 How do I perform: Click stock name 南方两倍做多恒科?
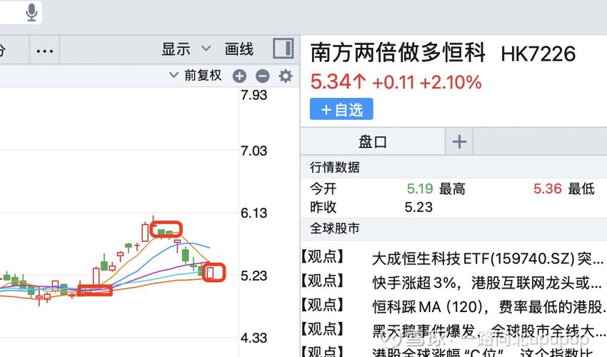tap(398, 52)
